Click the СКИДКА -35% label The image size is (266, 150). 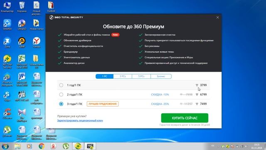(160, 104)
